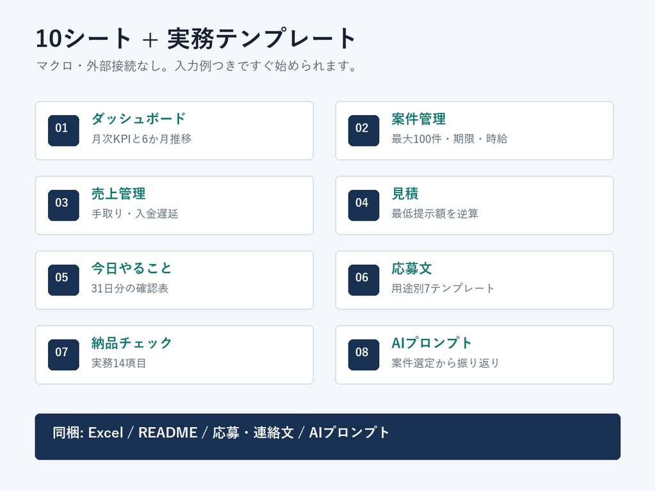Select the 案件管理 card title
This screenshot has width=655, height=491.
click(x=418, y=119)
